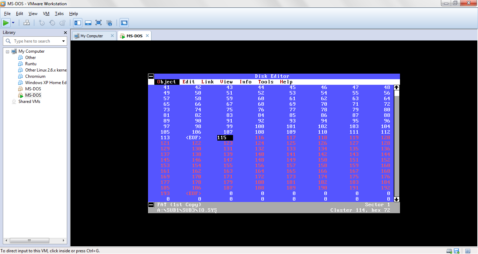Toggle the thumbnail bar view
This screenshot has width=478, height=254.
coord(88,23)
